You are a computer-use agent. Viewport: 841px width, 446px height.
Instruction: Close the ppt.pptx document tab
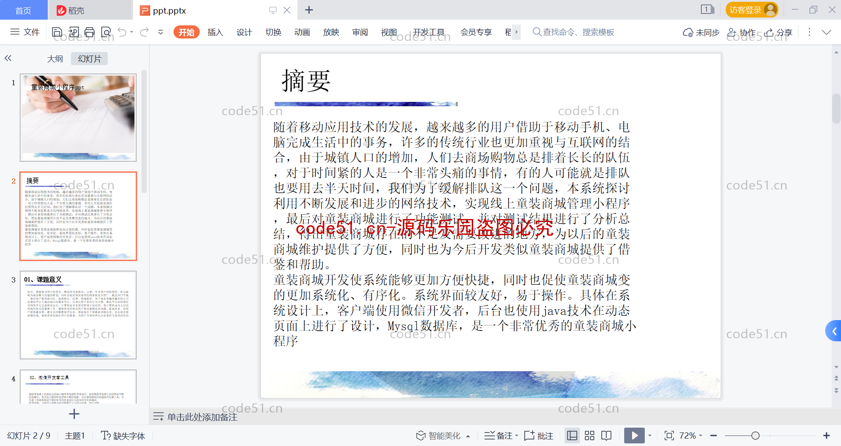[287, 10]
